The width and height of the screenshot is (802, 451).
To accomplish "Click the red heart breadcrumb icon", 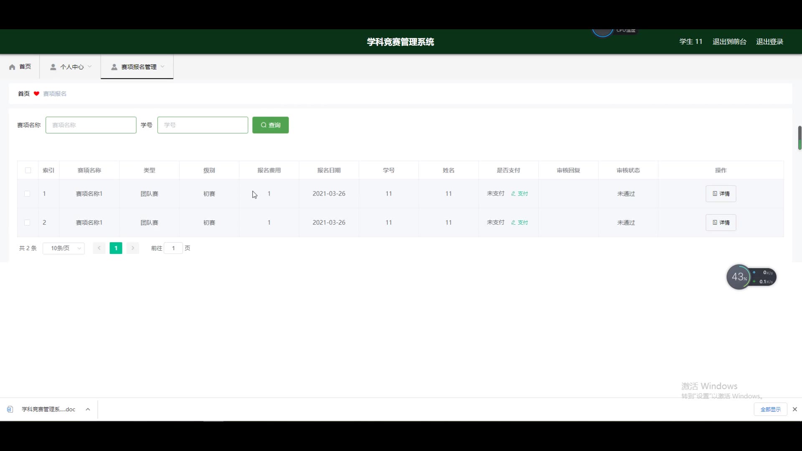I will point(36,94).
